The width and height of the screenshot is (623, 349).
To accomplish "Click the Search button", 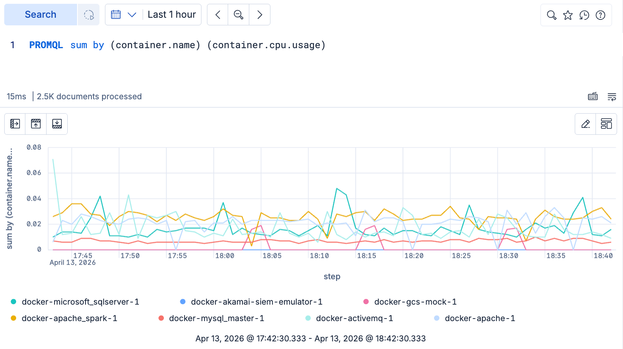I will pos(41,15).
